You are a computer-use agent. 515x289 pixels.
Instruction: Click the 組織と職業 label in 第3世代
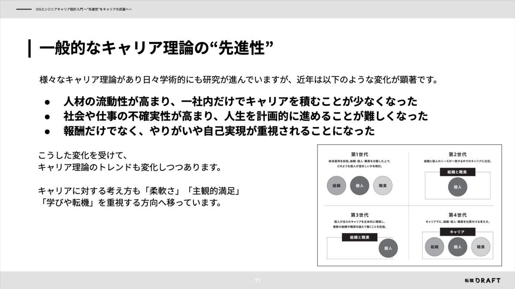(359, 237)
